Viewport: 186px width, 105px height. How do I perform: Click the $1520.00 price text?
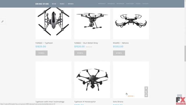pyautogui.click(x=79, y=47)
